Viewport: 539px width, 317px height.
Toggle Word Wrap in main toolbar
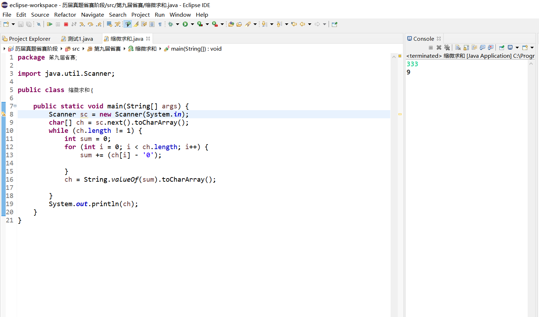click(x=144, y=24)
